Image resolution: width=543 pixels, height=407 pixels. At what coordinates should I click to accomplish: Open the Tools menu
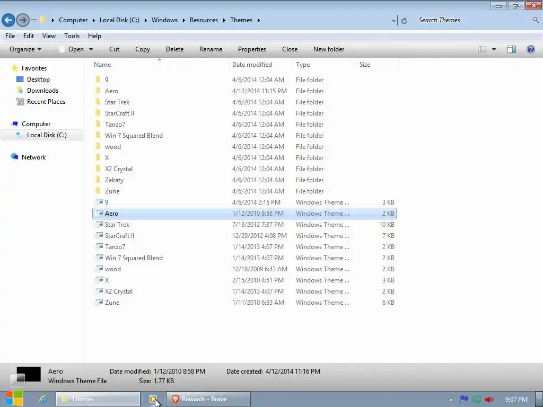72,36
